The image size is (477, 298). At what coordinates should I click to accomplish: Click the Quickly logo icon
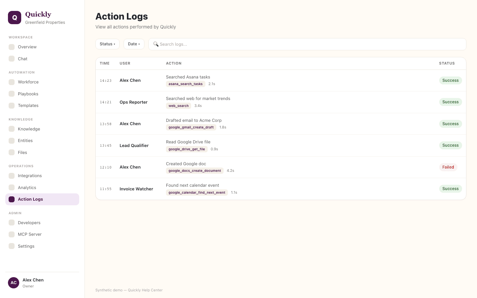(15, 18)
